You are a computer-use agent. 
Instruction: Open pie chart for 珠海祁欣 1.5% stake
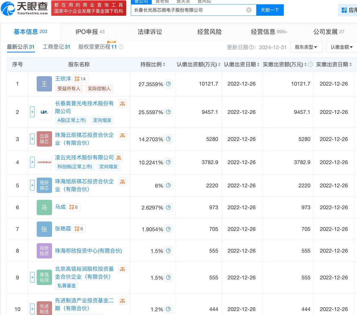point(168,251)
